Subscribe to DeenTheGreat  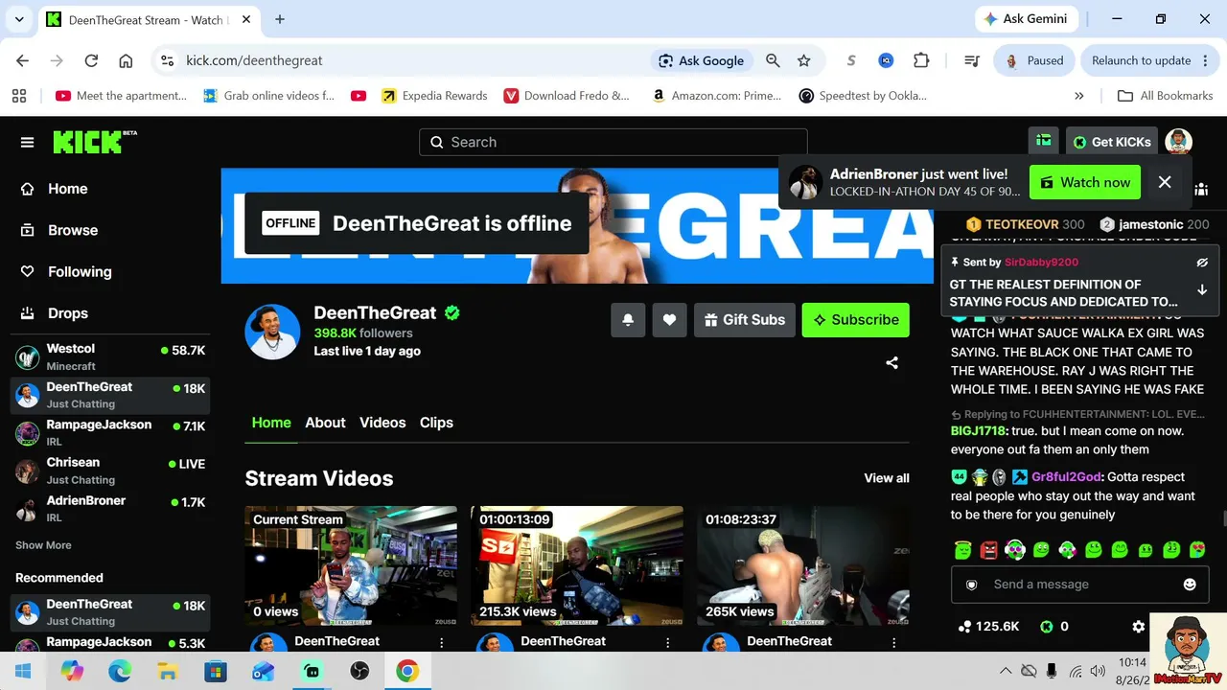[855, 320]
